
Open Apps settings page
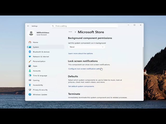(x=46, y=66)
